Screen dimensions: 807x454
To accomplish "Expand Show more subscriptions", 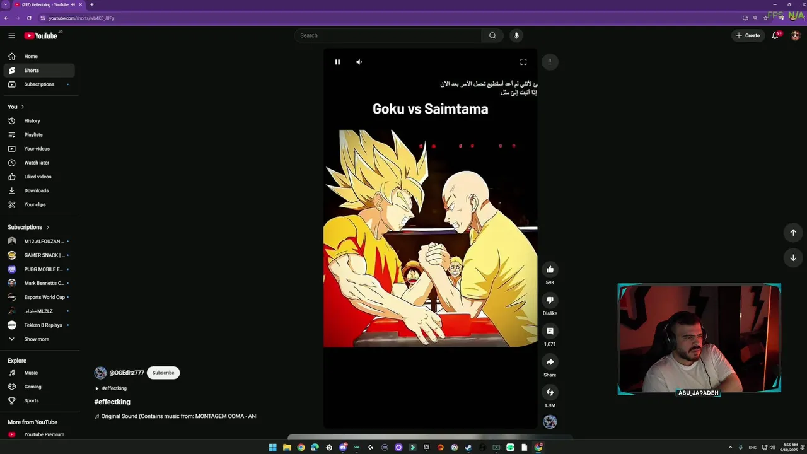I will tap(39, 339).
